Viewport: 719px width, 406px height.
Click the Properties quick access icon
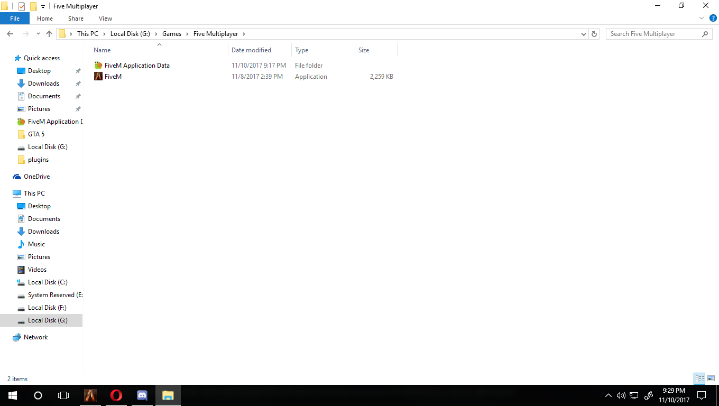point(22,6)
